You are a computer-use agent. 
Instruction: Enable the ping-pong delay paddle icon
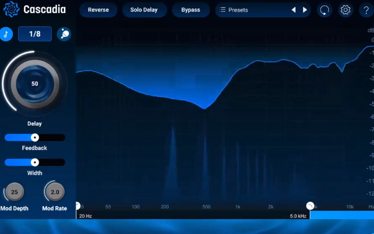pyautogui.click(x=64, y=34)
